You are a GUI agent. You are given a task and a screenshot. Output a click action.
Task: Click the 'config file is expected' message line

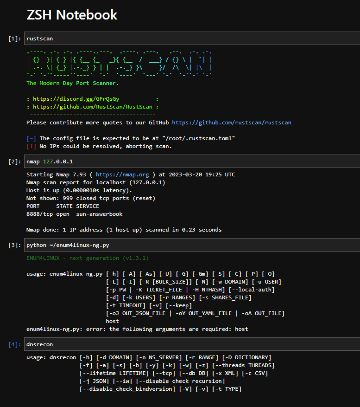point(131,138)
